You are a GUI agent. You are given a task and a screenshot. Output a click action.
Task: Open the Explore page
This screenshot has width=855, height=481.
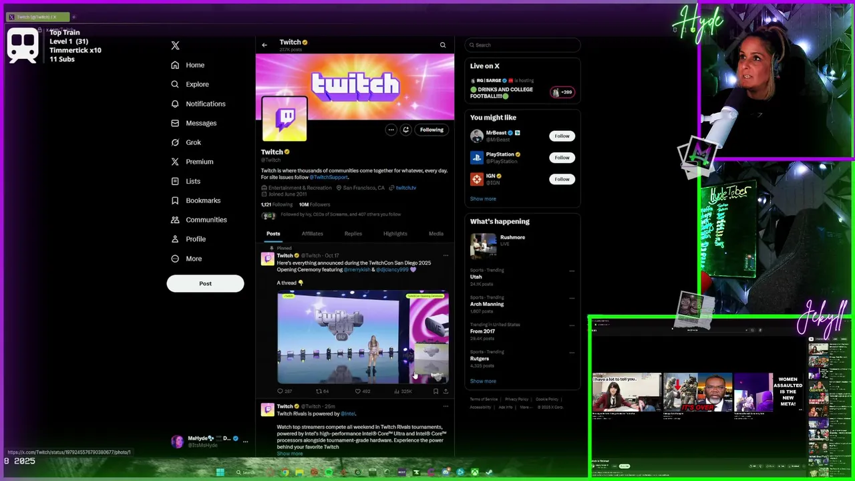[190, 84]
